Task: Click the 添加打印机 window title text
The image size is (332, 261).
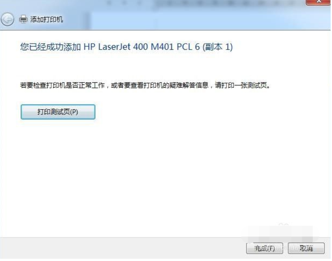Action: 46,19
